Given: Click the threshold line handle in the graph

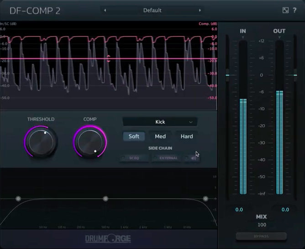Looking at the screenshot, I should (108, 58).
